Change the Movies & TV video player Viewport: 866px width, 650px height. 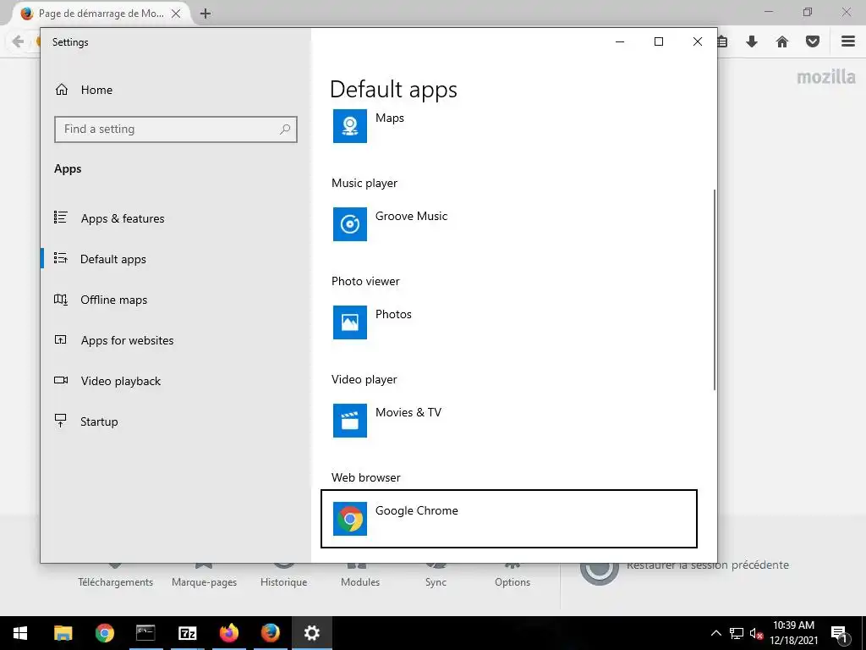[508, 420]
